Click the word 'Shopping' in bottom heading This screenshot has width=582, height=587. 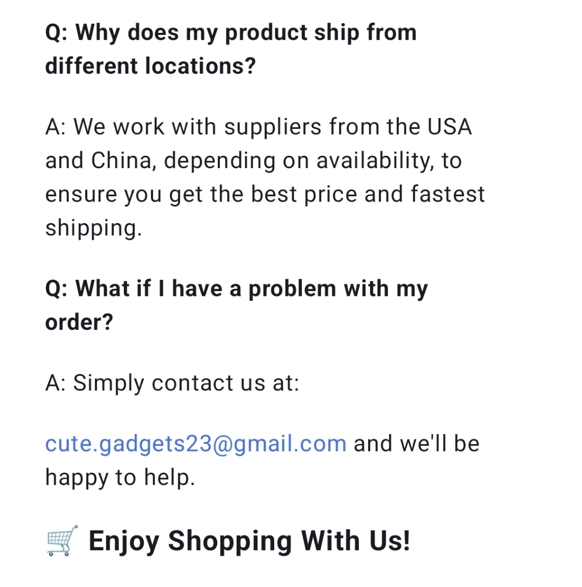point(230,542)
